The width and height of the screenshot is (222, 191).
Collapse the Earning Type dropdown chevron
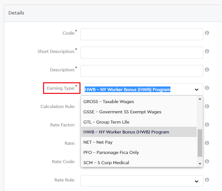pyautogui.click(x=197, y=90)
